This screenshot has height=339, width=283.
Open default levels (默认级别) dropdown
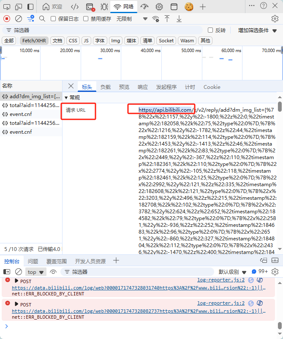click(x=232, y=272)
